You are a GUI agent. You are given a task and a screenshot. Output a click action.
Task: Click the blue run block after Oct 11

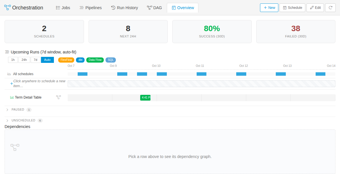click(202, 74)
